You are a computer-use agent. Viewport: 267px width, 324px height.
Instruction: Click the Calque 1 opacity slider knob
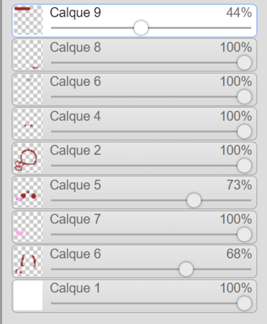244,303
